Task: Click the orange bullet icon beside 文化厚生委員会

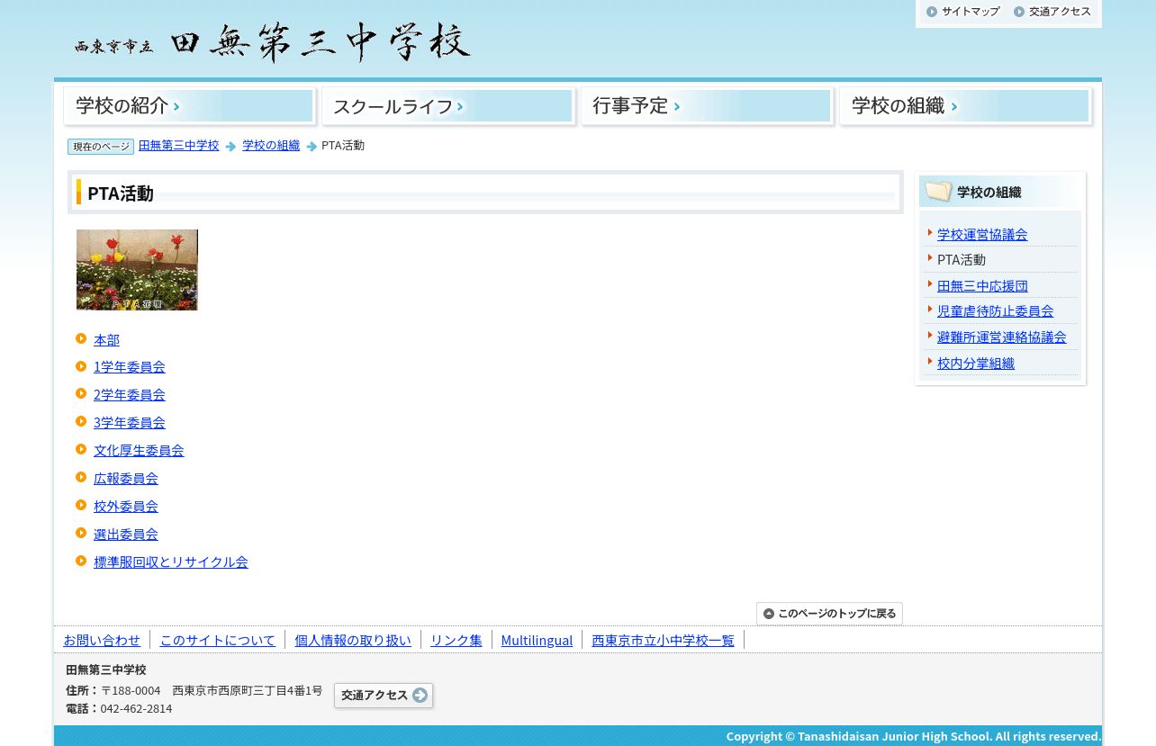Action: pyautogui.click(x=81, y=449)
